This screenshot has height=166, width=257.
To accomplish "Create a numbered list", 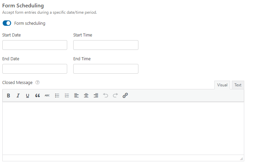I will pos(67,95).
